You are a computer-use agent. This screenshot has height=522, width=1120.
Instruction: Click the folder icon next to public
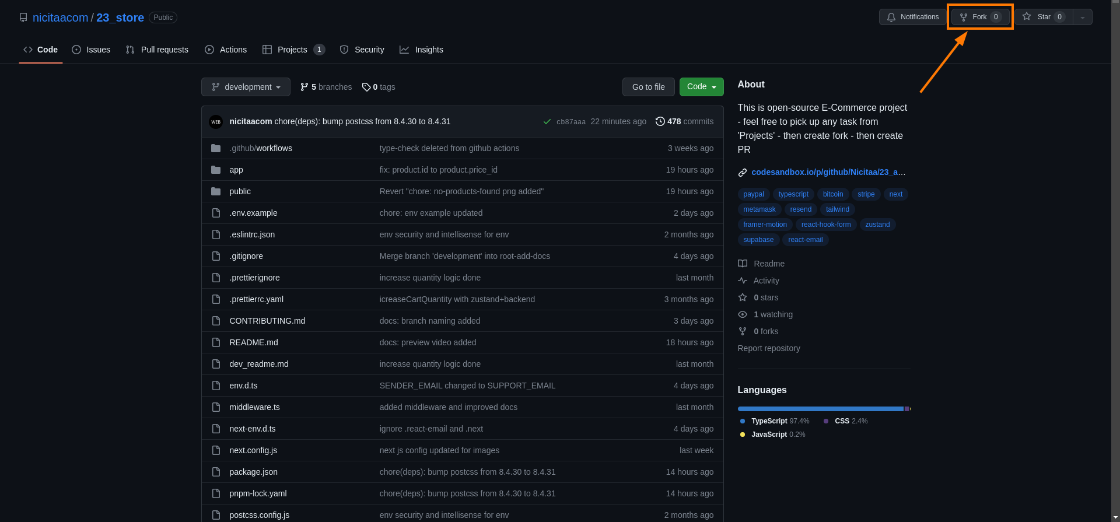pos(216,191)
